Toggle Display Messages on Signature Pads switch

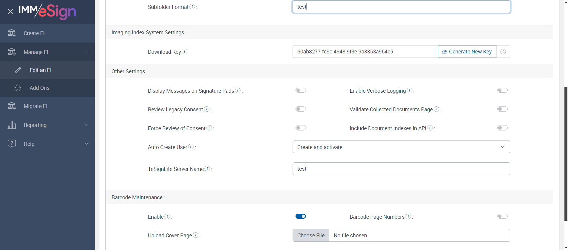pos(301,90)
